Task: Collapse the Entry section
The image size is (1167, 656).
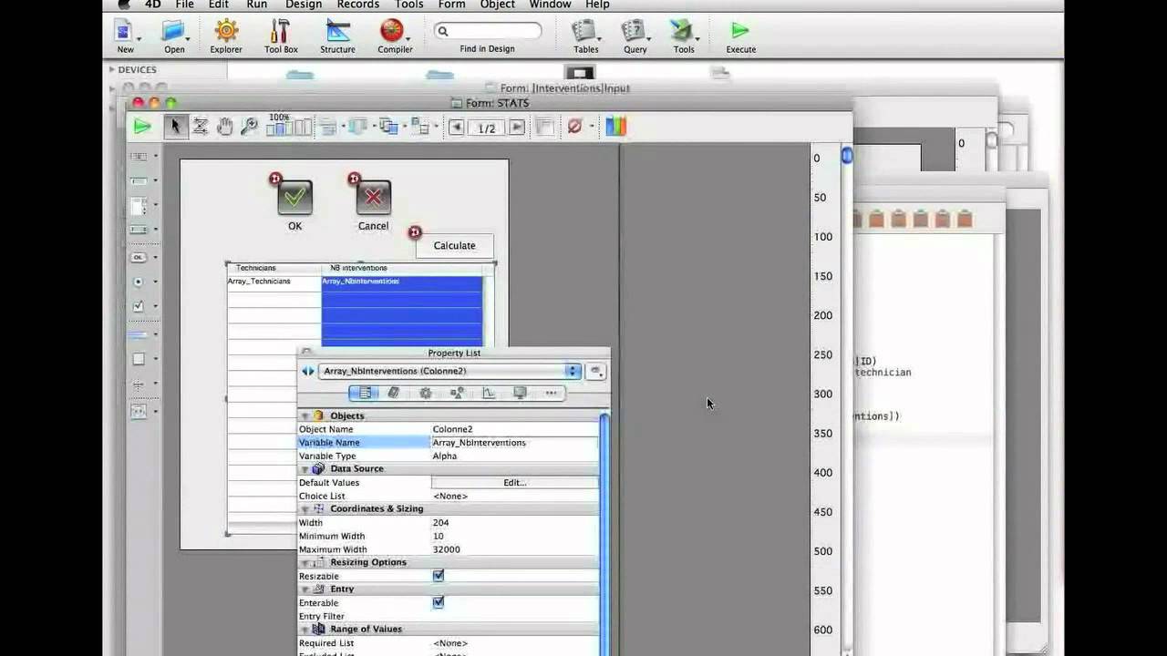Action: pos(305,589)
